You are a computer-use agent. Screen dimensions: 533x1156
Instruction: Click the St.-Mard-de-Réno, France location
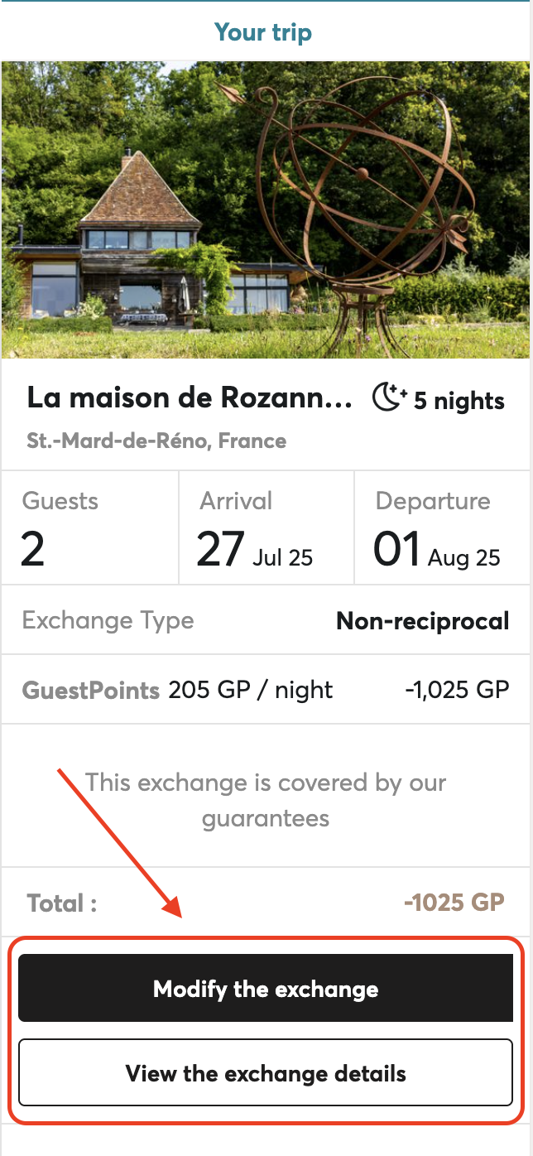pyautogui.click(x=156, y=441)
